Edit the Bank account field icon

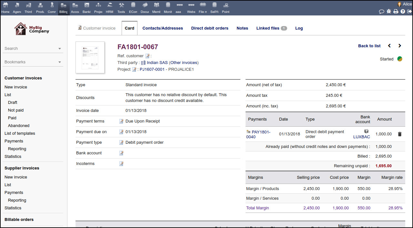pos(121,153)
